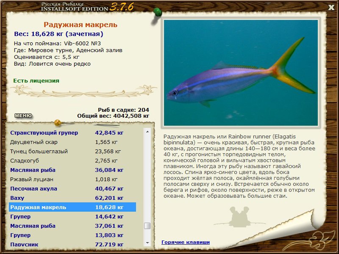Close the fish keepnet window with X
The width and height of the screenshot is (339, 254).
331,8
